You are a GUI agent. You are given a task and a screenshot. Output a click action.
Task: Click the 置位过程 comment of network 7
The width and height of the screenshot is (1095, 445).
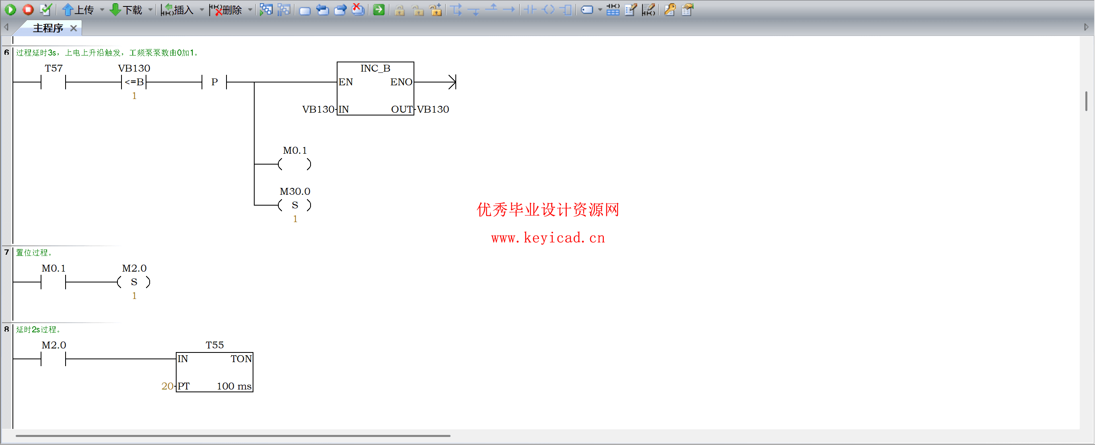(x=34, y=252)
